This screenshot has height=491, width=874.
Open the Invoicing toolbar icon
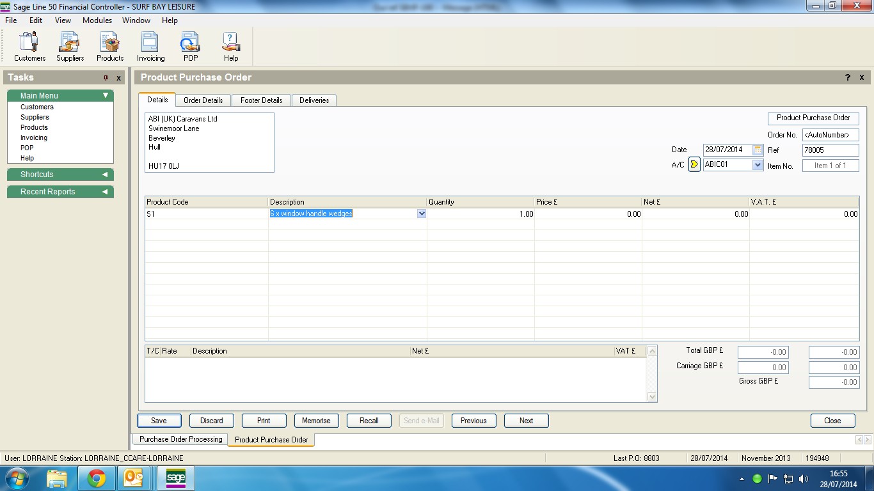tap(150, 47)
